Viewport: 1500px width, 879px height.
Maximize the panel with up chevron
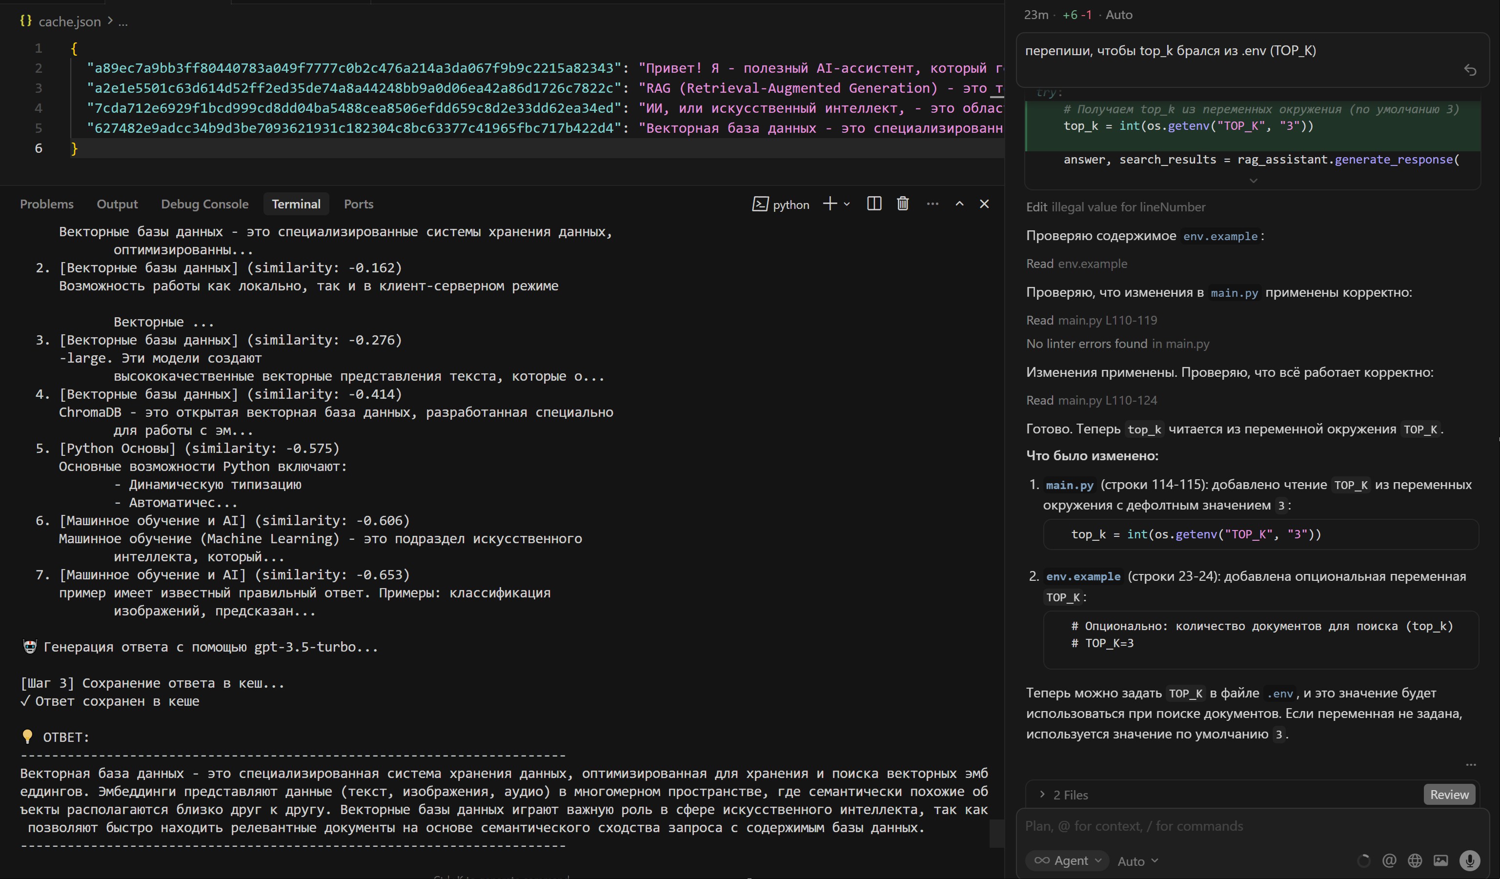(x=959, y=204)
